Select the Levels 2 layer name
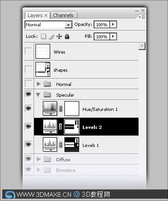168x201 pixels. tap(92, 128)
